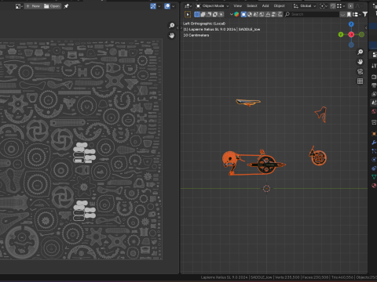The width and height of the screenshot is (377, 282).
Task: Toggle snapping magnet in viewport header
Action: click(333, 5)
